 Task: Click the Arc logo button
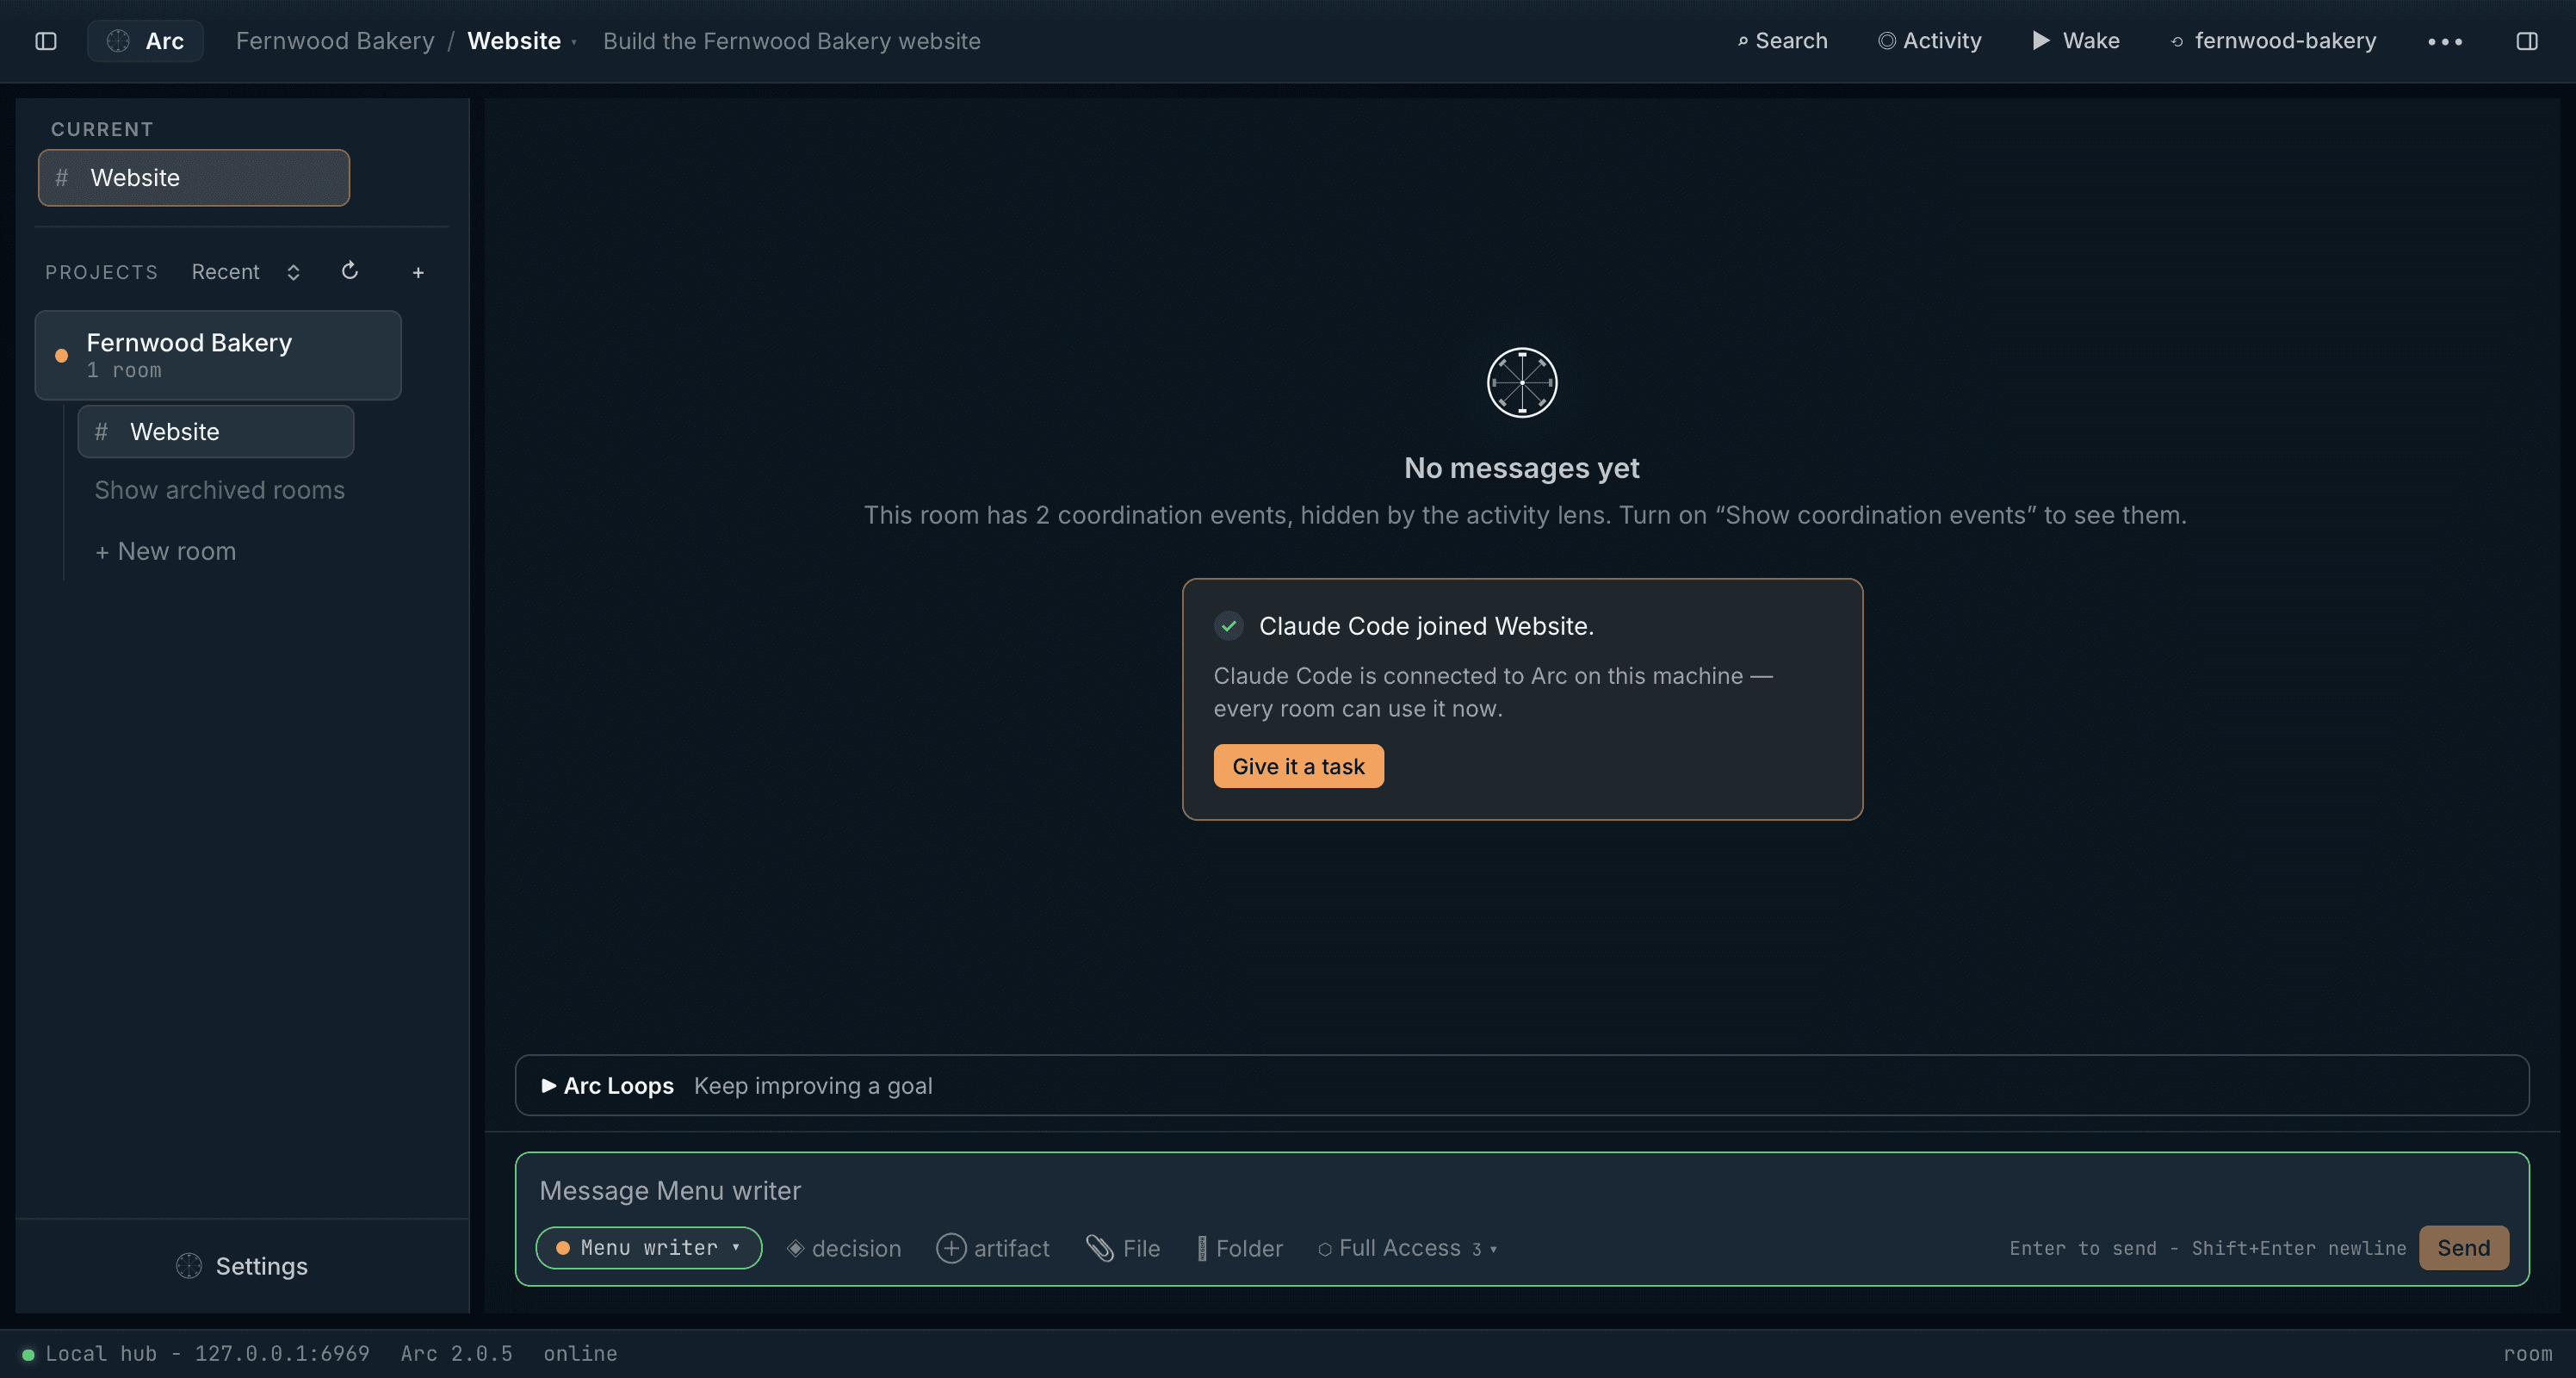[x=145, y=41]
